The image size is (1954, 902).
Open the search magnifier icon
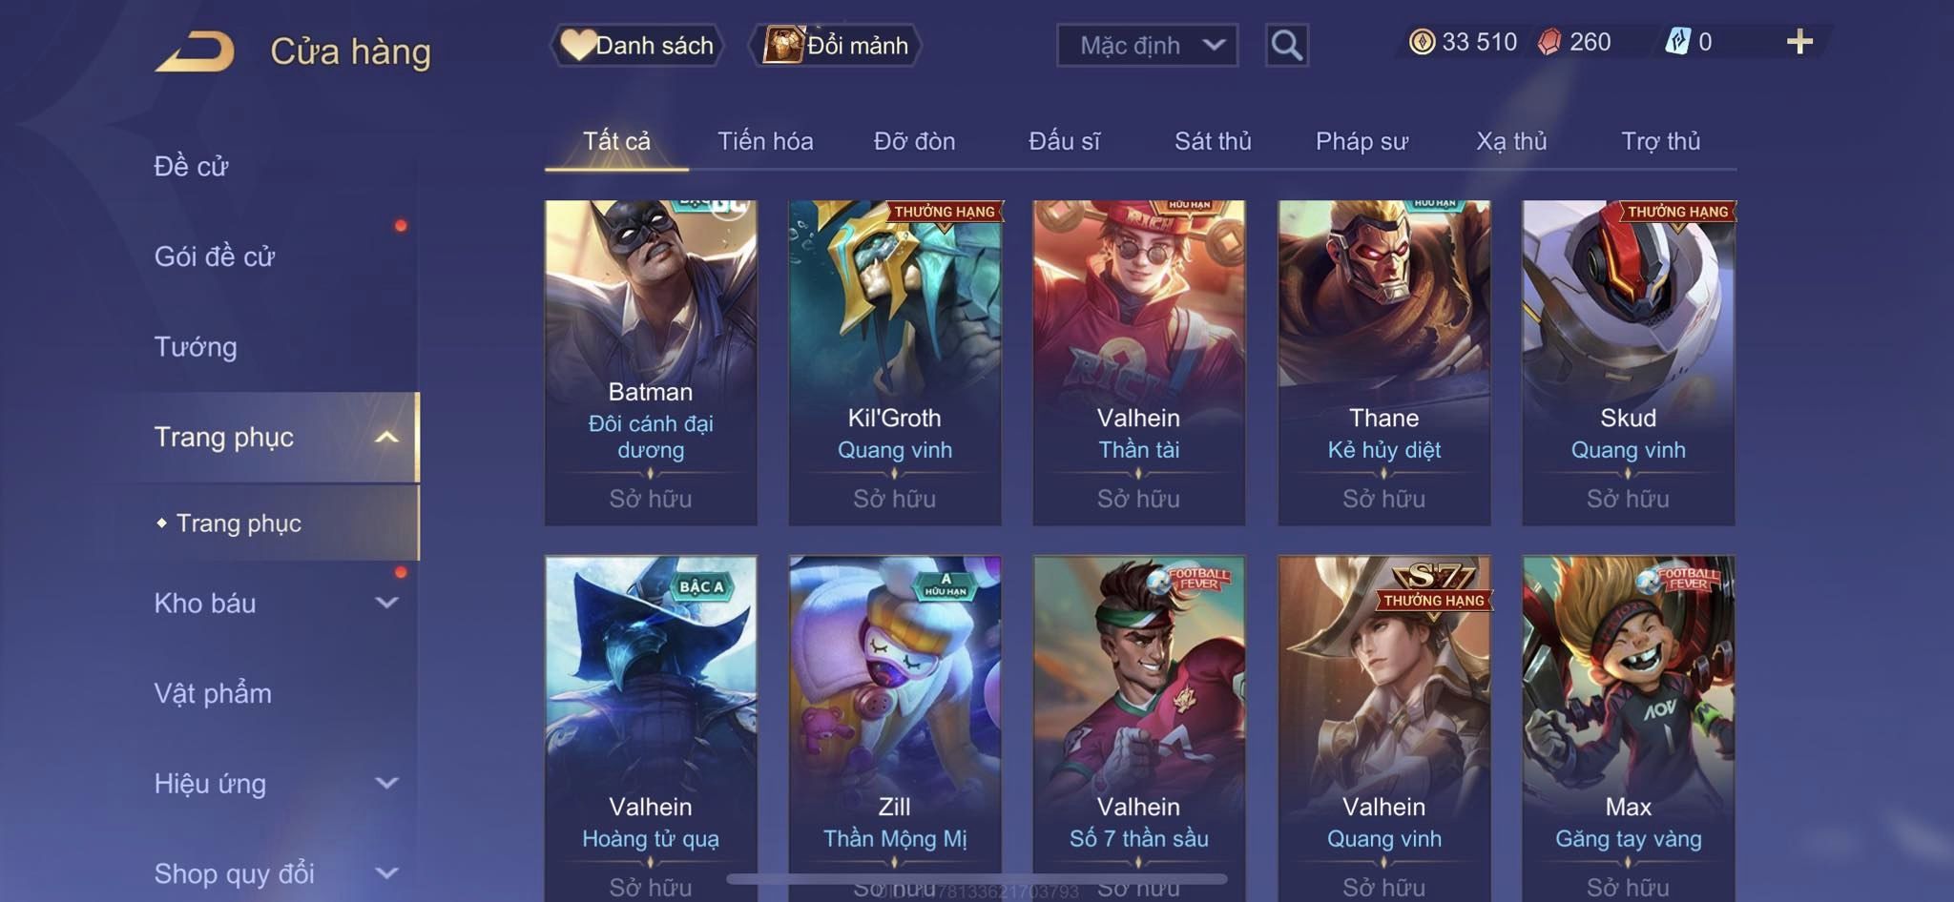tap(1286, 45)
